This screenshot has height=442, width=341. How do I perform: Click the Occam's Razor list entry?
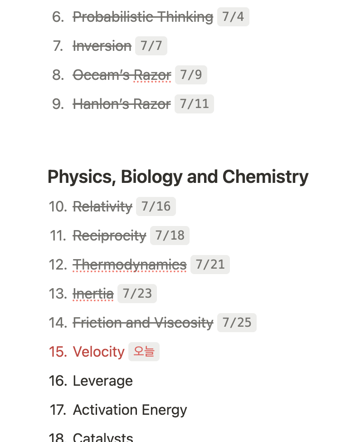(122, 75)
